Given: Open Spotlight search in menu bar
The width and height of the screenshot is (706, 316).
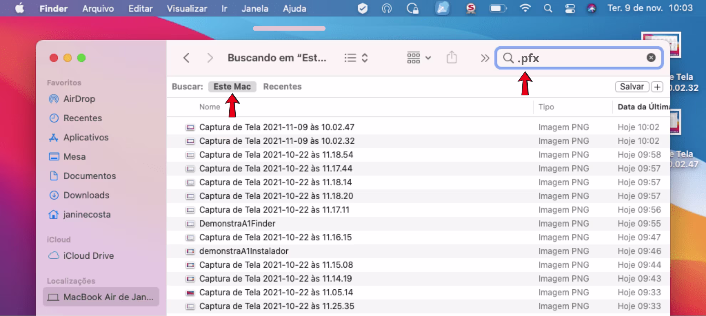Looking at the screenshot, I should (x=548, y=8).
